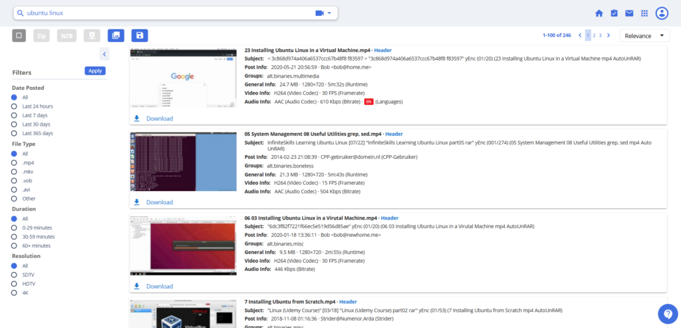Select the .avi file type filter
This screenshot has width=681, height=328.
(x=15, y=190)
